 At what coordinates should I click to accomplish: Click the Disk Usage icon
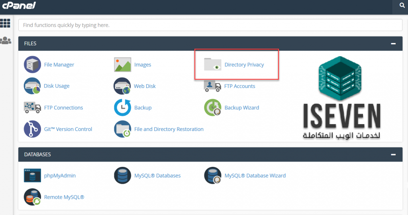tap(32, 86)
